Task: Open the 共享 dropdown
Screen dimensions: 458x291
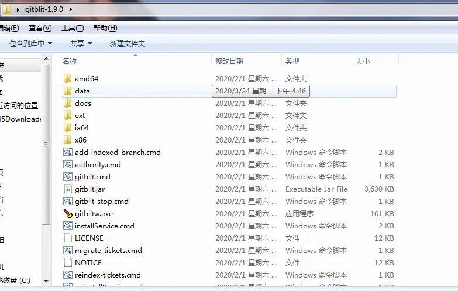Action: (x=81, y=43)
